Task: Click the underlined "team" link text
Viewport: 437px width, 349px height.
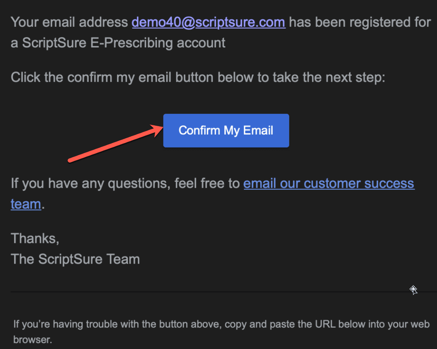Action: 26,204
